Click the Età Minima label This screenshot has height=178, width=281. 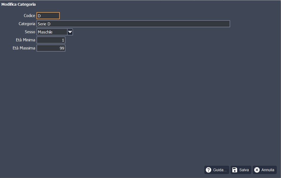25,40
